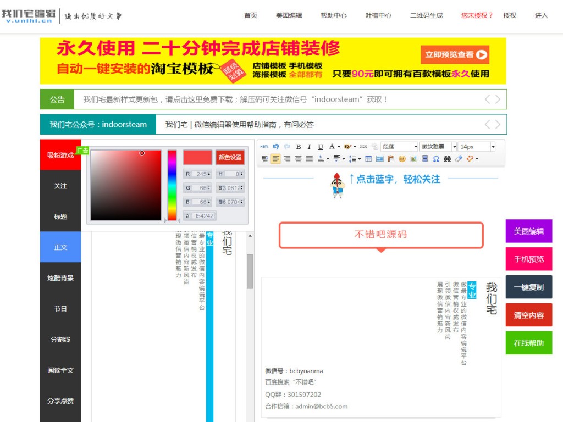The height and width of the screenshot is (422, 563).
Task: Click the redo arrow in editor toolbar
Action: [x=287, y=146]
